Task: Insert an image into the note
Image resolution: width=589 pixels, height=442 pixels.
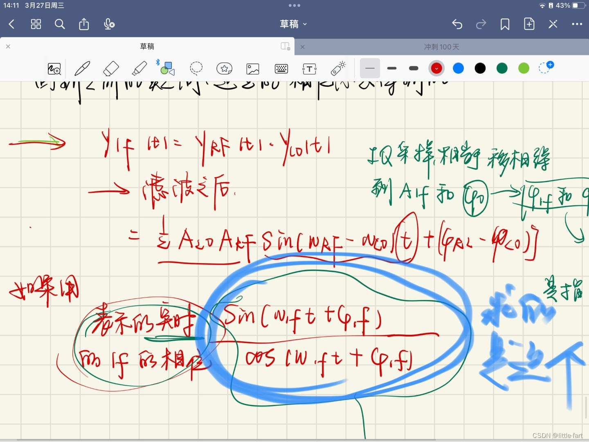Action: click(x=253, y=68)
